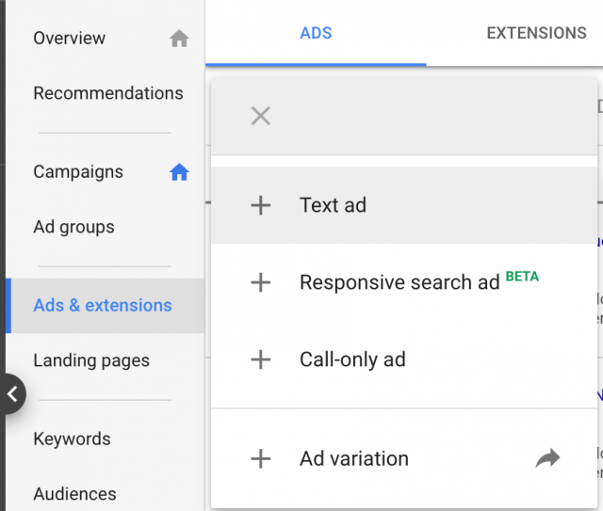Select the Text ad menu option
The height and width of the screenshot is (511, 603).
(x=404, y=205)
